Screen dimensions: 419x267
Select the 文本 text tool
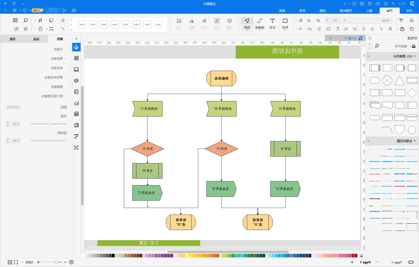(272, 24)
